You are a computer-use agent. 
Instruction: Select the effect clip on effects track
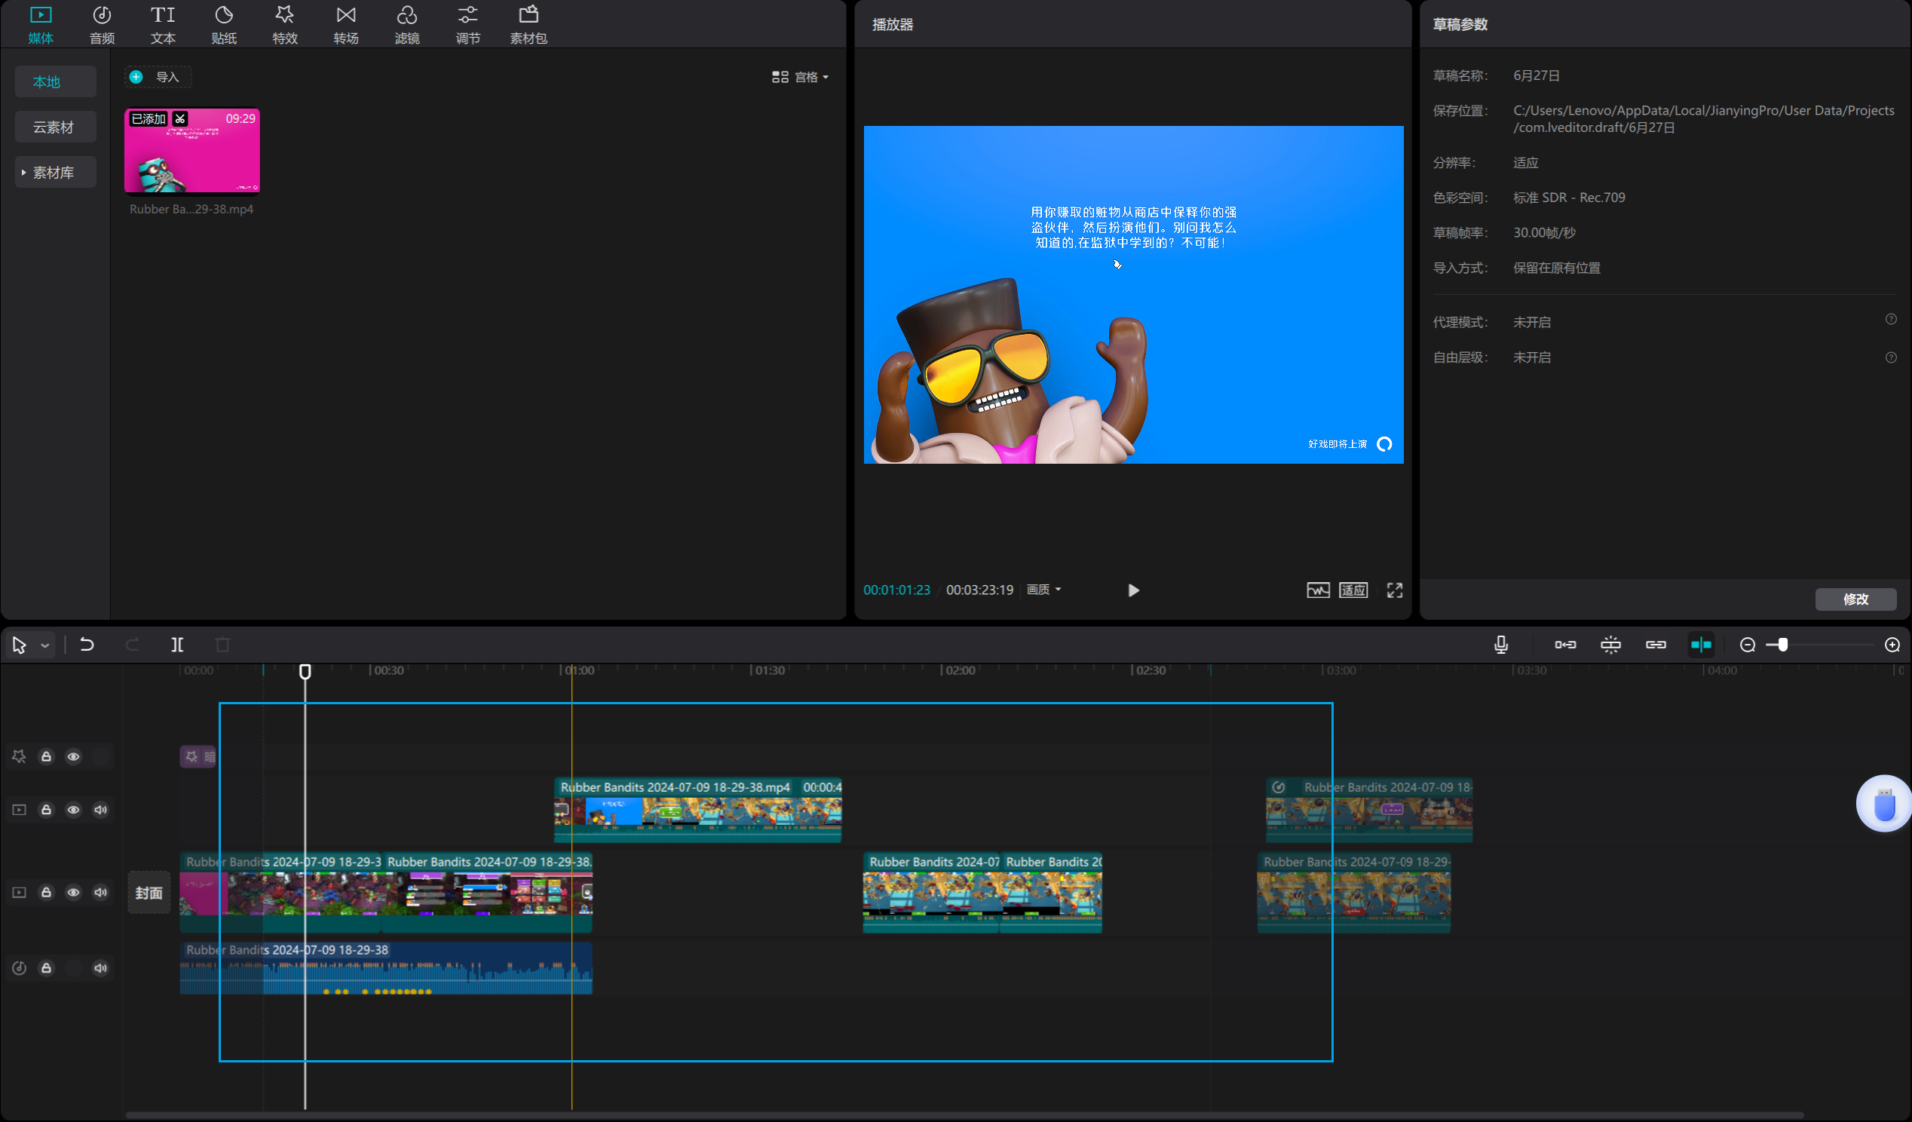coord(198,756)
